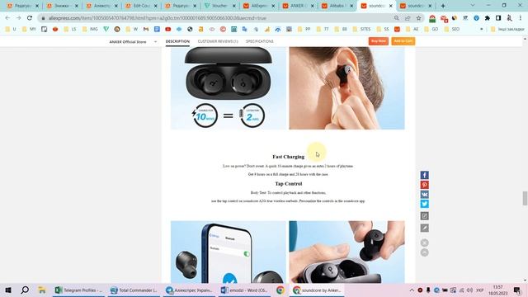Switch to Total Commander in the taskbar

click(x=134, y=290)
